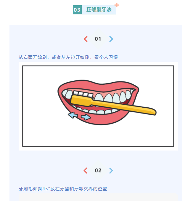This screenshot has height=201, width=182.
Task: Click the upper lip of the mouth illustration
Action: click(99, 85)
